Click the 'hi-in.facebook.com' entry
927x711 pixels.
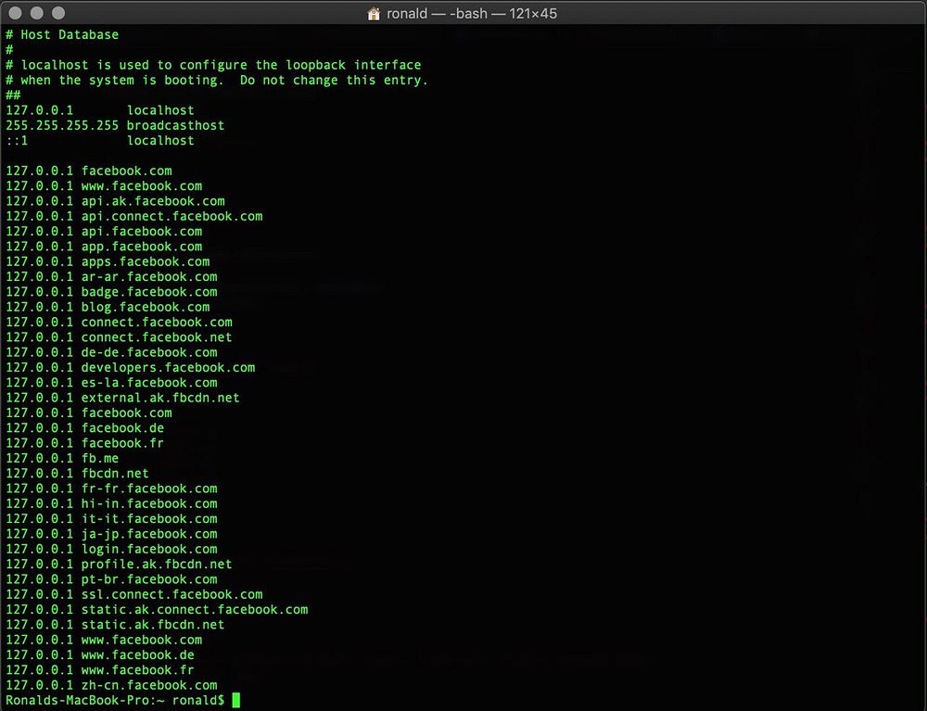149,504
